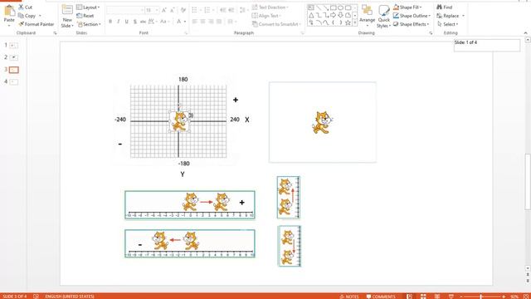Click Find in the Editing group
The height and width of the screenshot is (299, 531).
tap(445, 7)
